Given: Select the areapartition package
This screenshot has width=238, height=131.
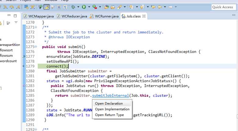Looking at the screenshot, I should [10, 45].
